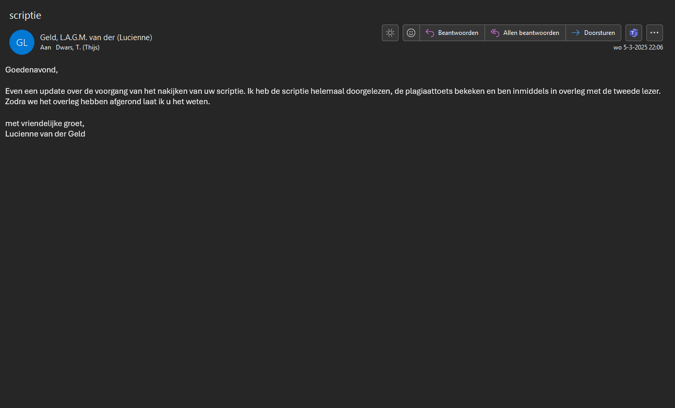The image size is (675, 408).
Task: Click the timestamp wo 5-3-2025 22:06
Action: [638, 47]
